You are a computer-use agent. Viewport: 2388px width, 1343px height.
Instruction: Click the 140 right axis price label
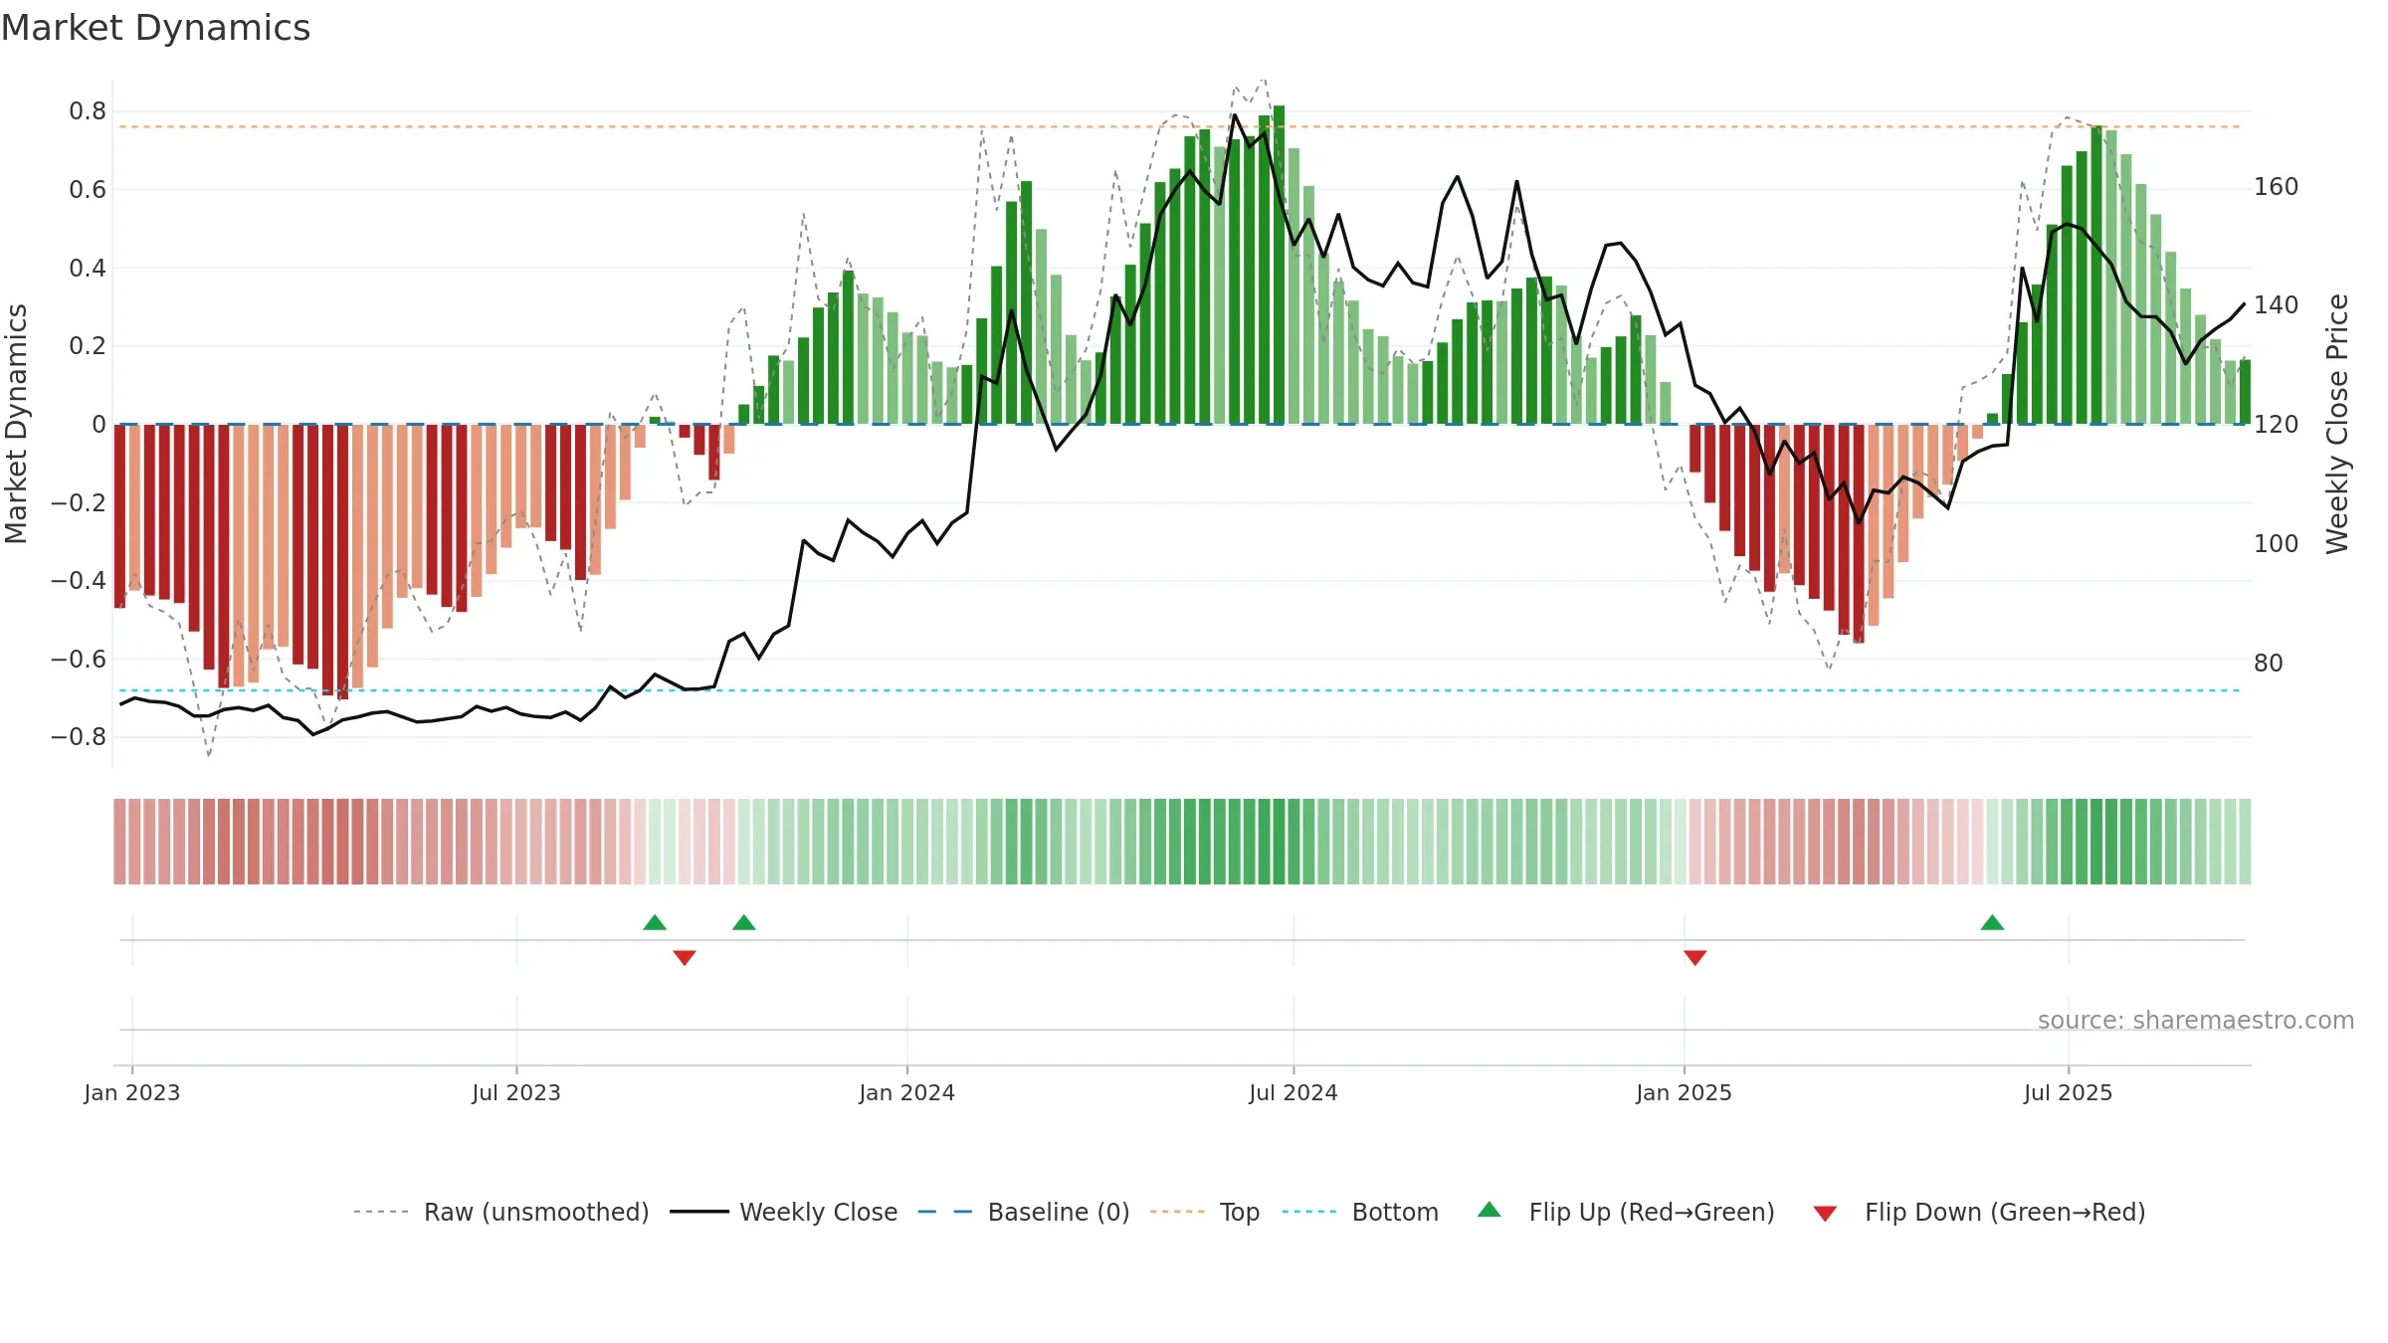(2277, 305)
